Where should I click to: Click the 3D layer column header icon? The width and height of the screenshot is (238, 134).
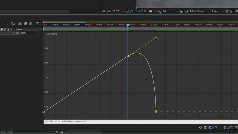(x=11, y=29)
